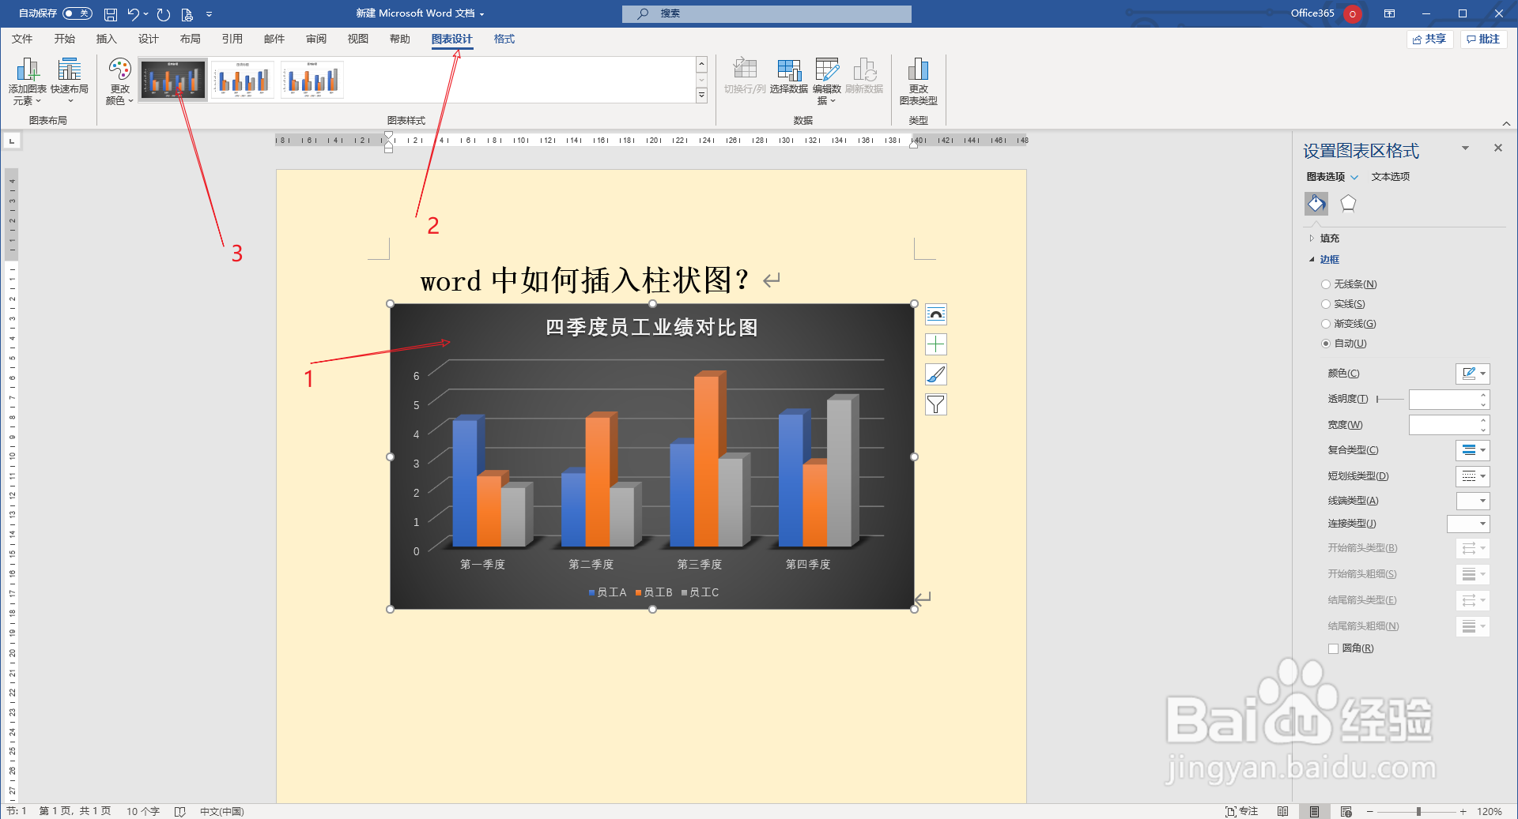Select the Gradient line radio button
This screenshot has width=1518, height=819.
[1326, 324]
